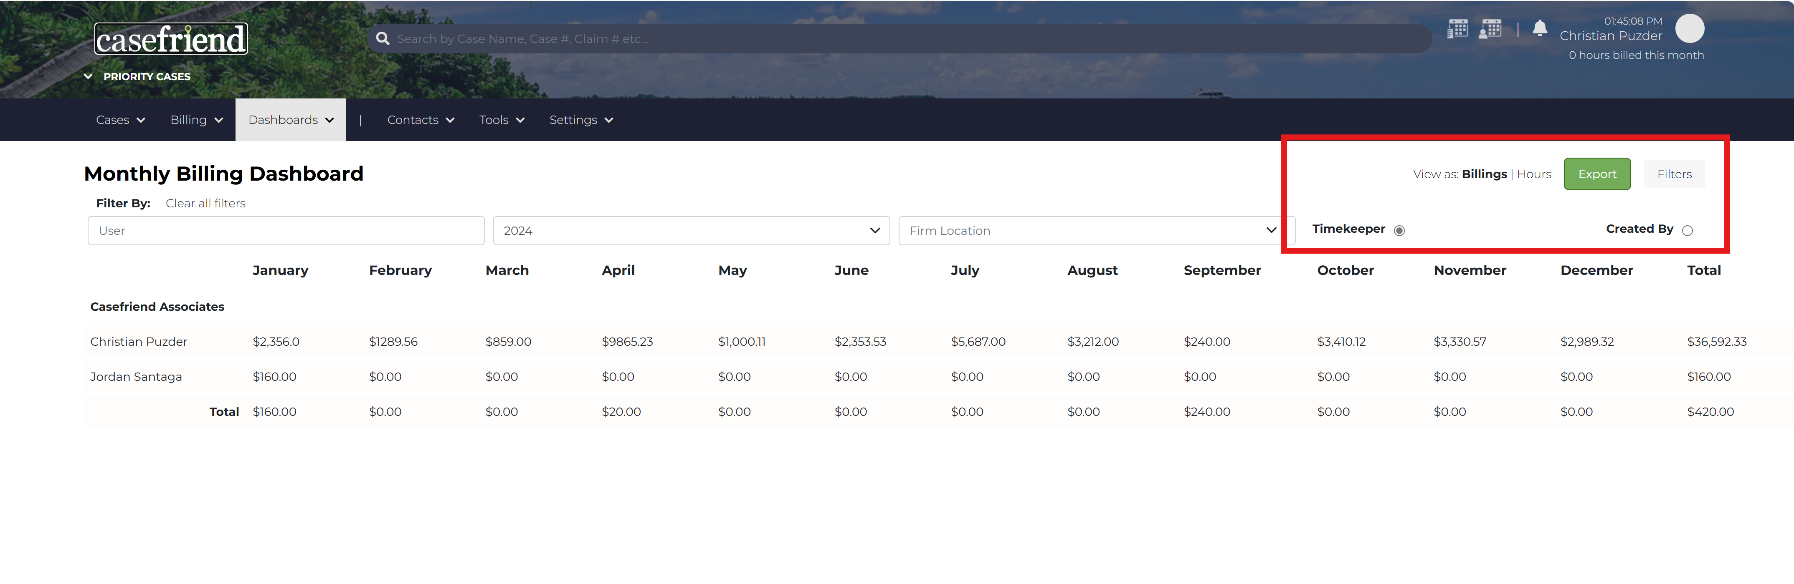Viewport: 1794px width, 584px height.
Task: Click the Monthly Billing Dashboard heading
Action: click(x=223, y=173)
